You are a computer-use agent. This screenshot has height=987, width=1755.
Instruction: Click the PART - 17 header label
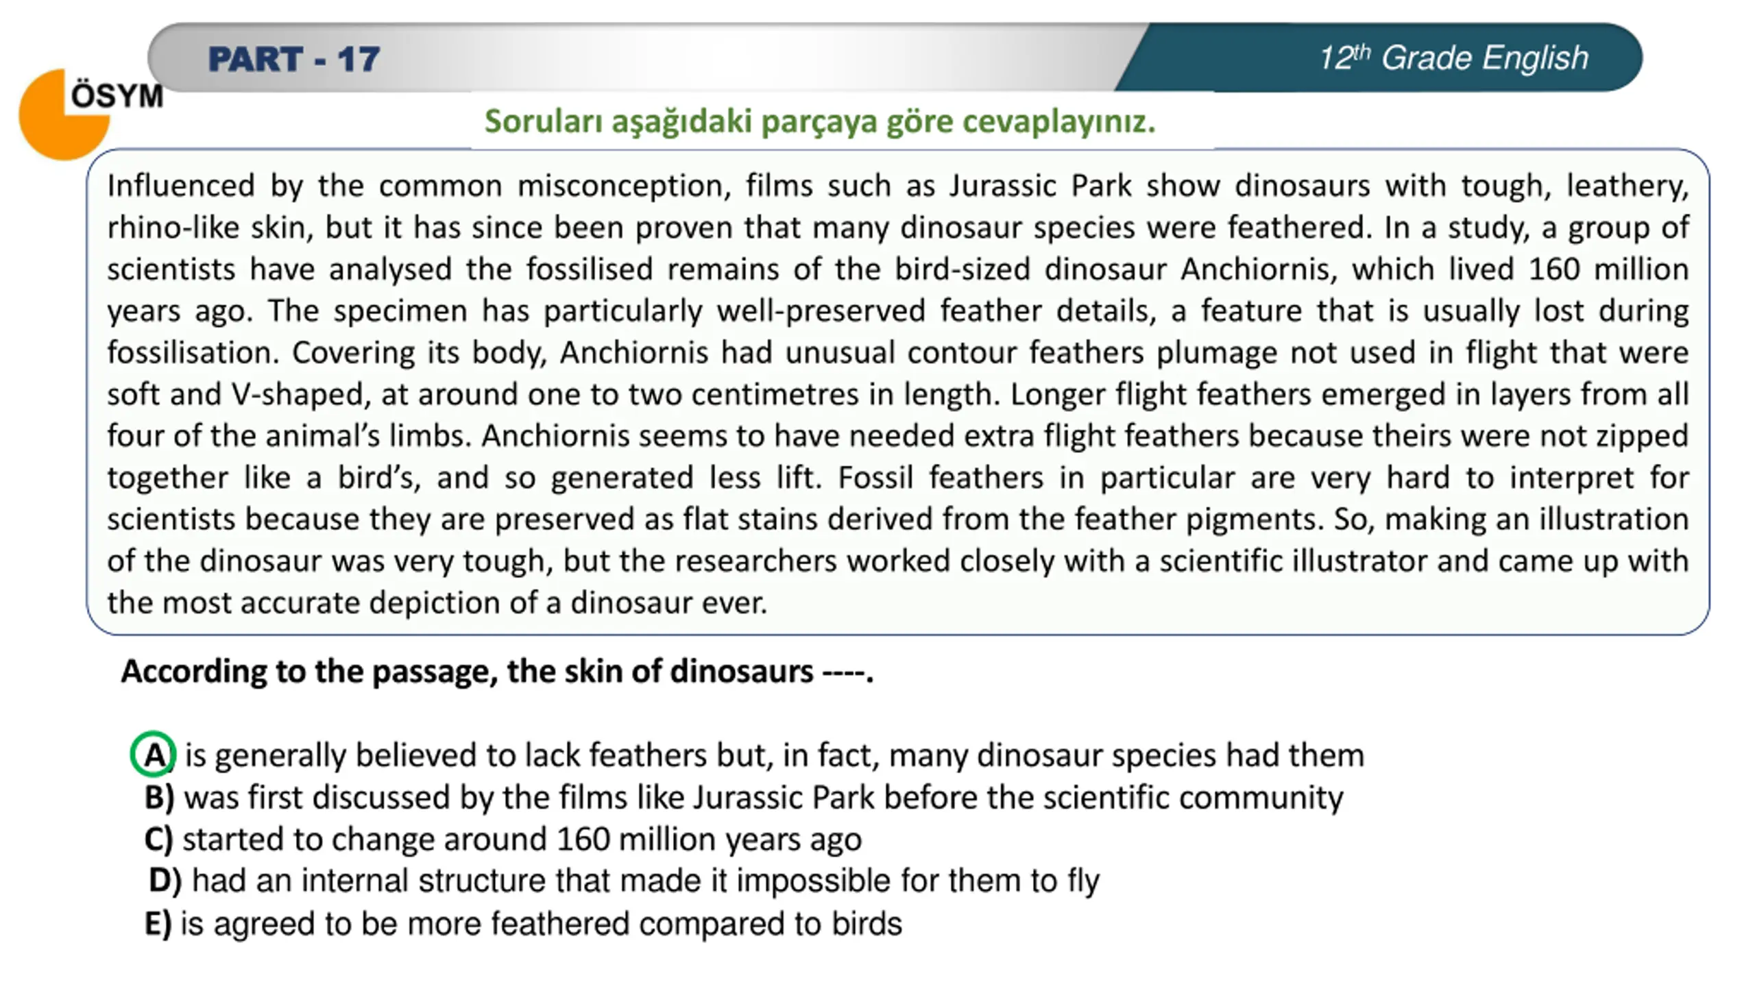click(x=293, y=59)
